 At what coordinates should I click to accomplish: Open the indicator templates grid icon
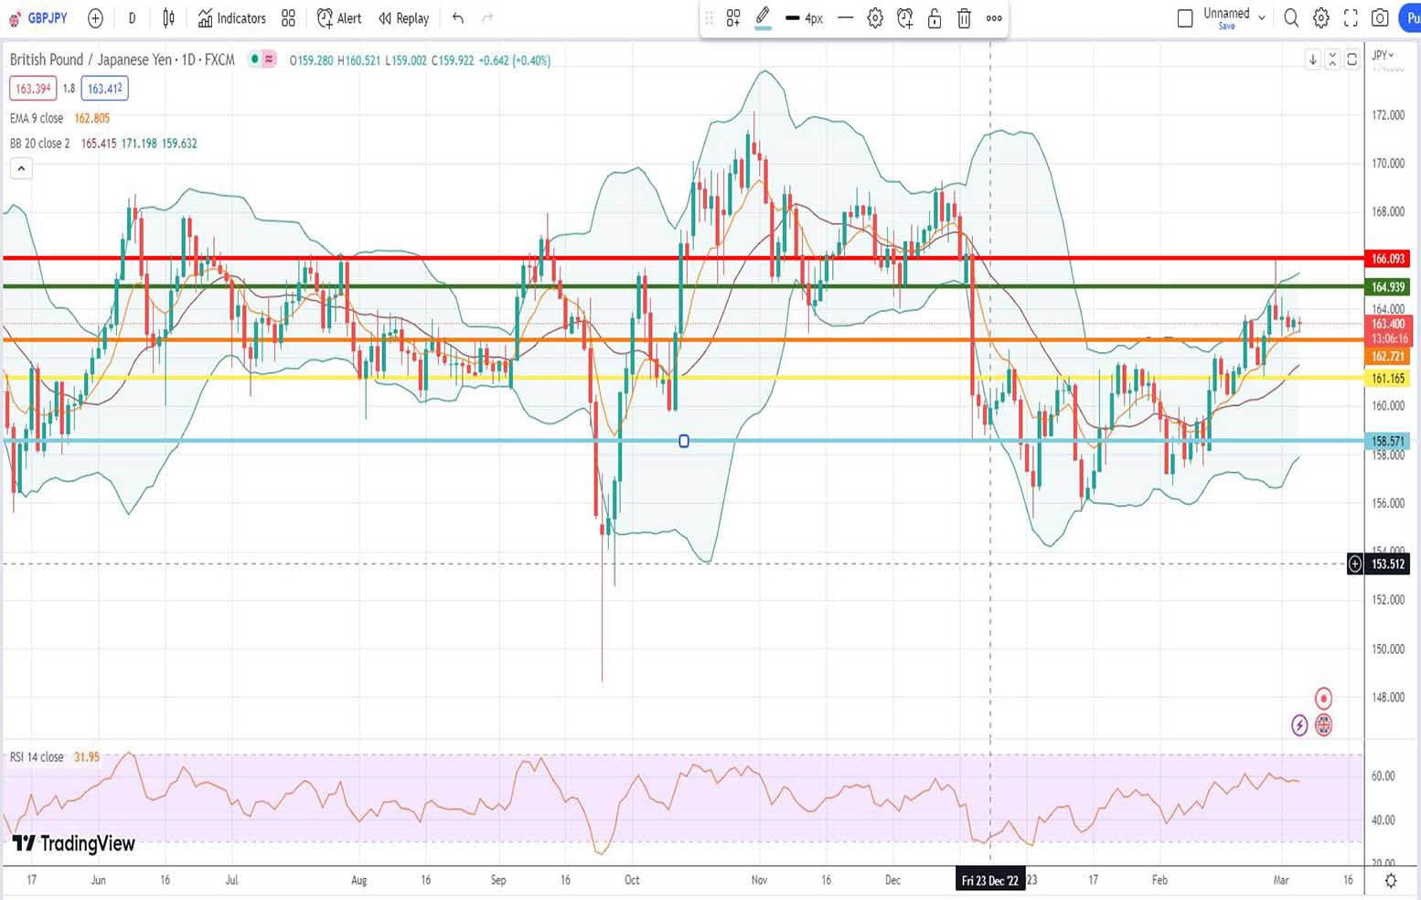click(288, 18)
